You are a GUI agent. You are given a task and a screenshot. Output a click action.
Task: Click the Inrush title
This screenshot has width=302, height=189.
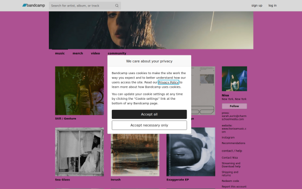[116, 179]
